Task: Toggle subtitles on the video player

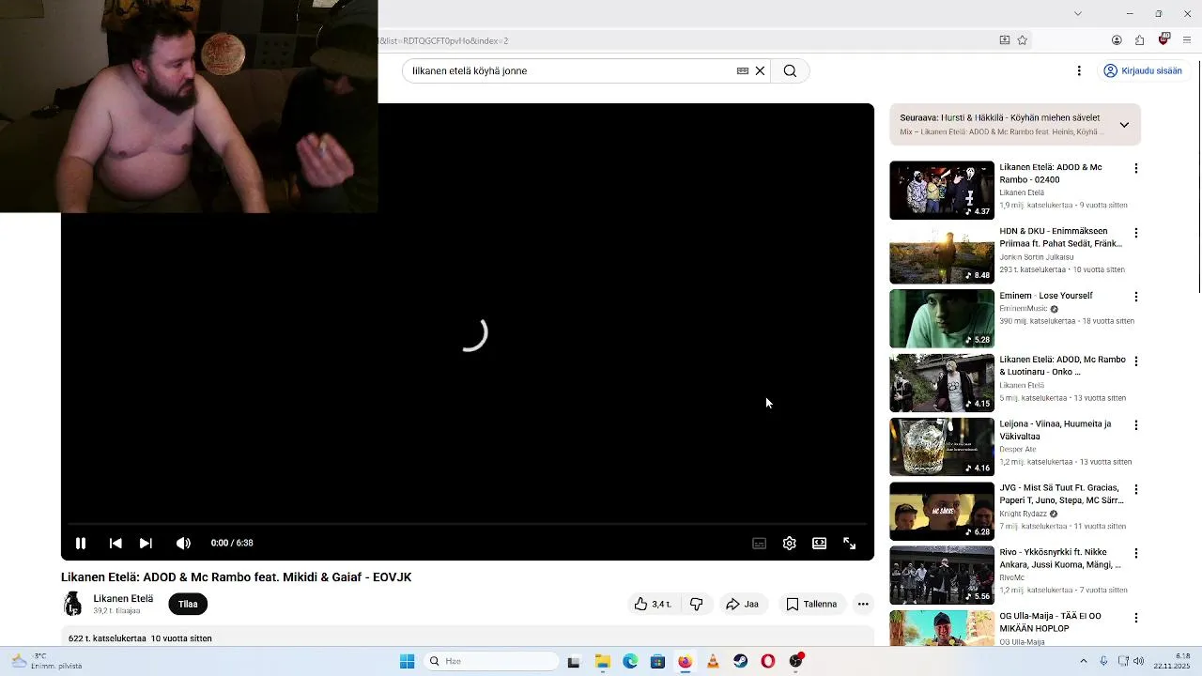Action: click(x=759, y=543)
